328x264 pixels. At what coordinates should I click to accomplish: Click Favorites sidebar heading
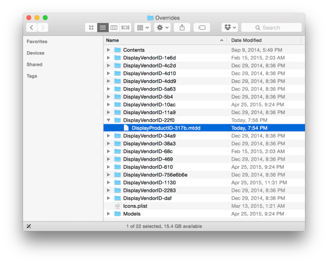click(37, 41)
